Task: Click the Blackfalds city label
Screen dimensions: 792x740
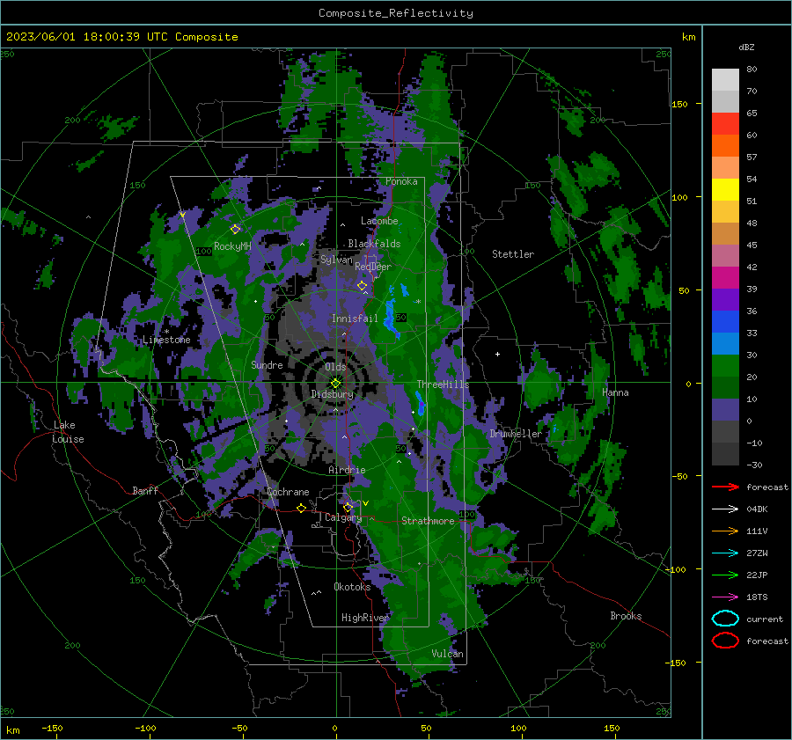Action: click(x=374, y=244)
